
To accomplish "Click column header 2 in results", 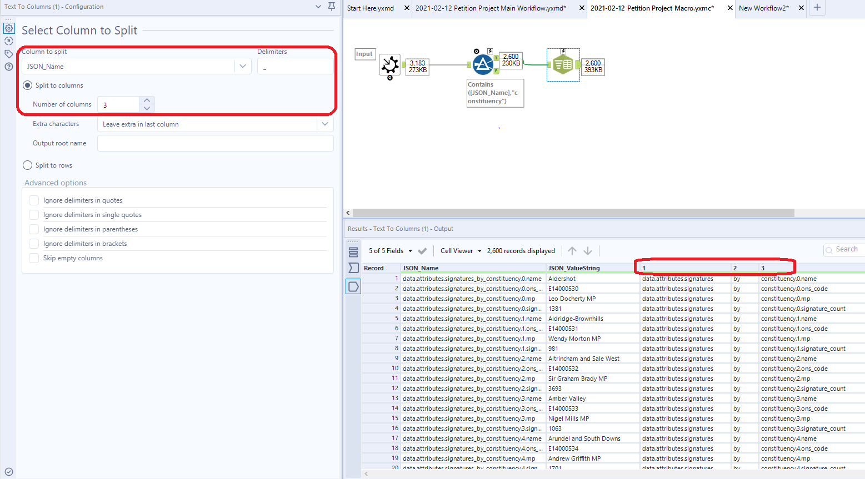I will (x=745, y=268).
